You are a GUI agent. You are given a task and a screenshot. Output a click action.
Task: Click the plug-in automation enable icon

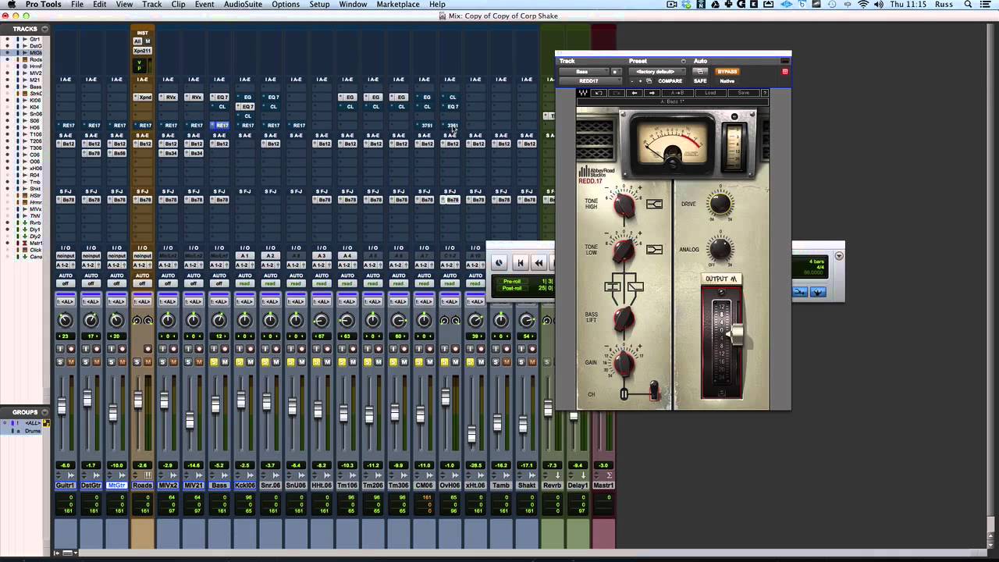click(x=700, y=72)
